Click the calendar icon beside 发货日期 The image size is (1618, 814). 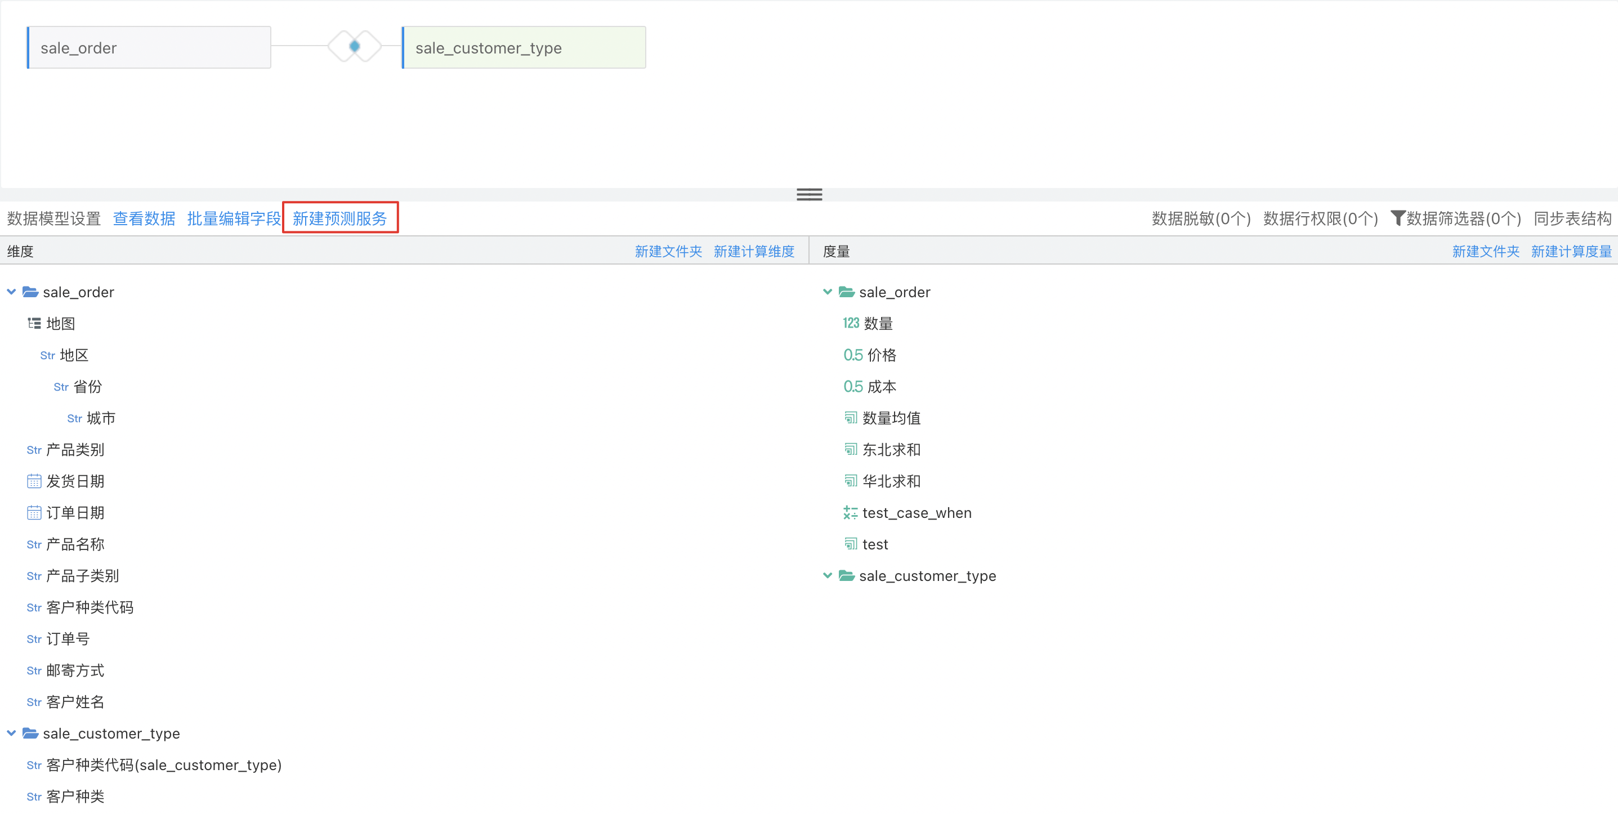pyautogui.click(x=34, y=481)
